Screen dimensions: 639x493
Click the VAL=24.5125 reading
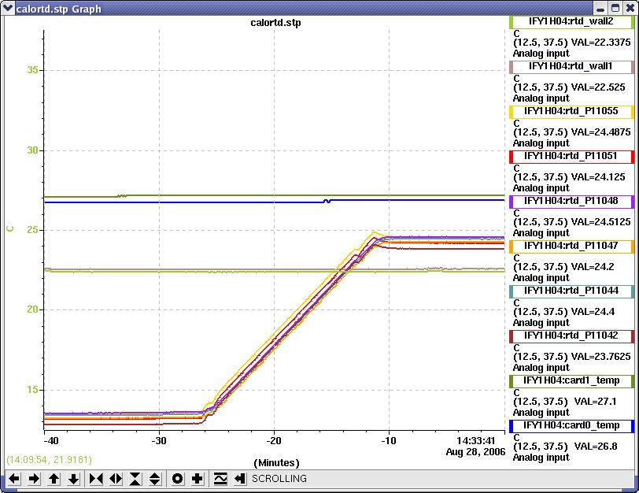click(x=600, y=222)
